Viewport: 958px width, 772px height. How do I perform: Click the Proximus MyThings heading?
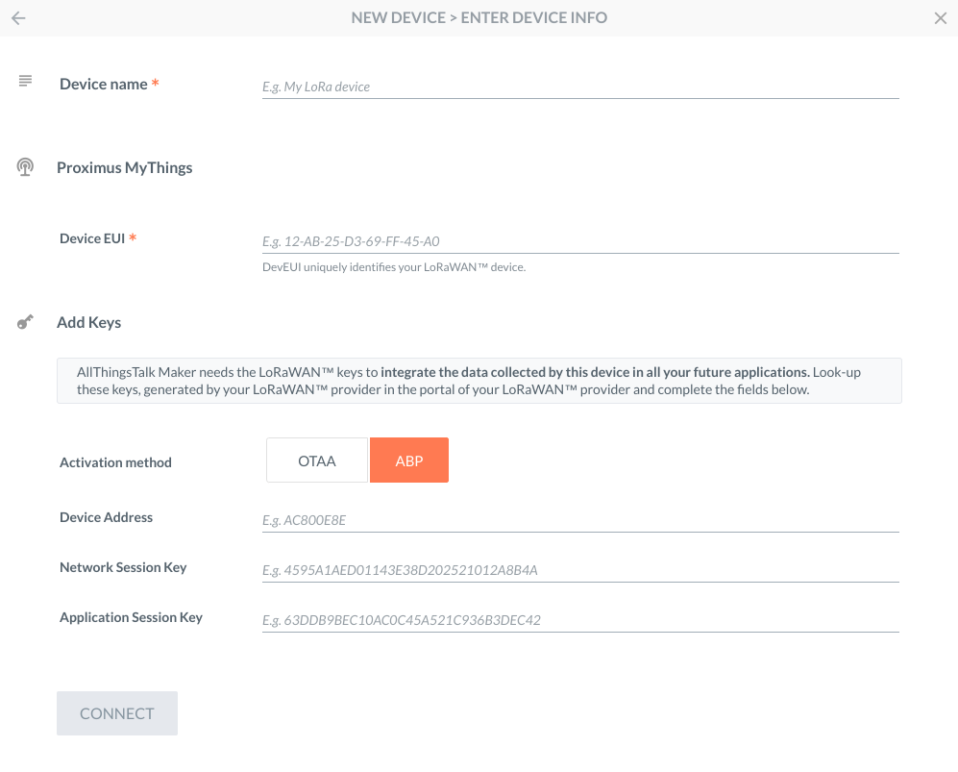pos(124,167)
